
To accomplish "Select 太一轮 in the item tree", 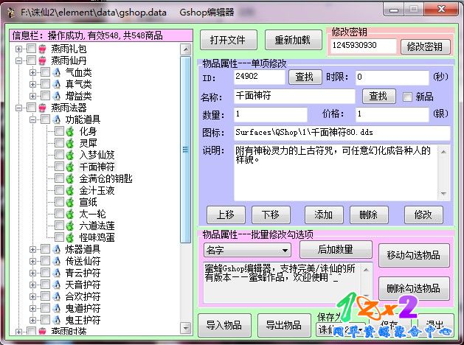I will 92,214.
